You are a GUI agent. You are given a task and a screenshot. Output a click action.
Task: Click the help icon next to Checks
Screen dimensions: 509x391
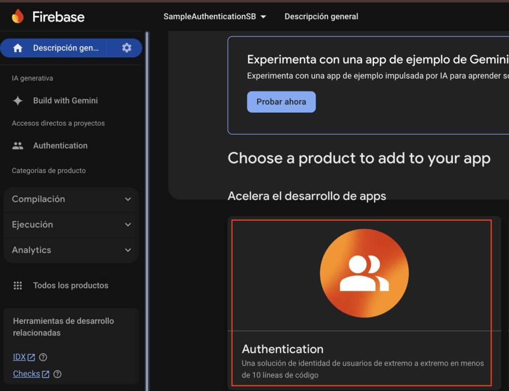57,374
